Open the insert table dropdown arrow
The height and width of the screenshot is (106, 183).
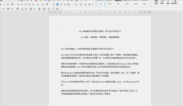19,9
